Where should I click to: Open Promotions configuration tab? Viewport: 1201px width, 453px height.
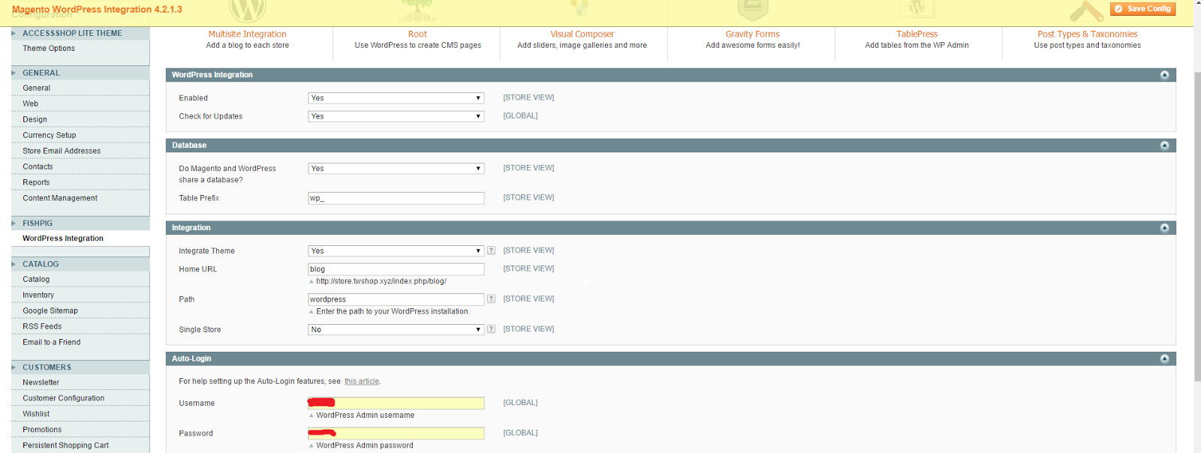click(x=42, y=429)
